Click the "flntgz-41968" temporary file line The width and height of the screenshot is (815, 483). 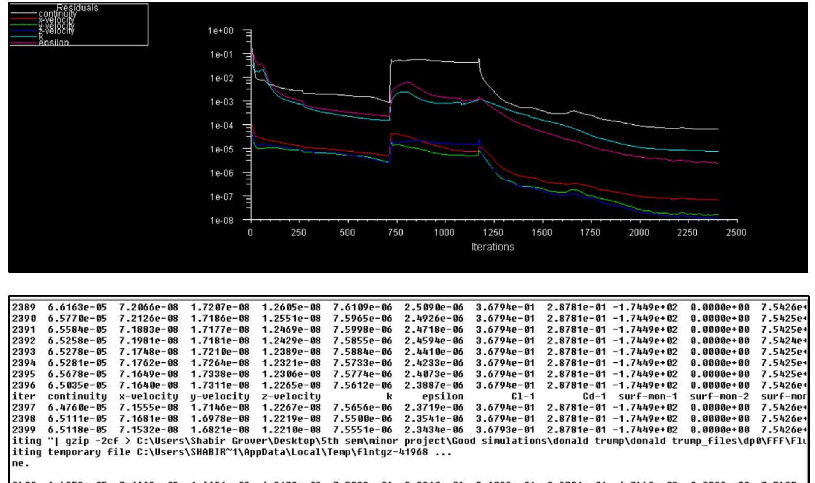(x=232, y=452)
